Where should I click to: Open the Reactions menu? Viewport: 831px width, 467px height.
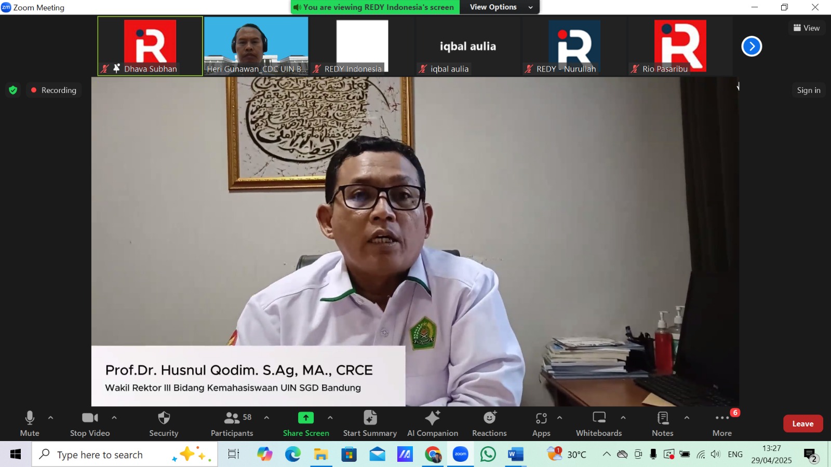pos(489,423)
